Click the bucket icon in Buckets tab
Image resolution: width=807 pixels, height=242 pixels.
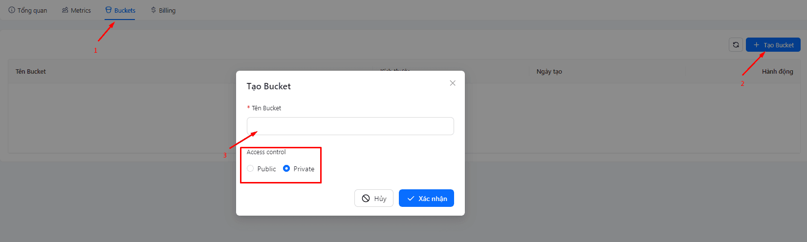109,10
